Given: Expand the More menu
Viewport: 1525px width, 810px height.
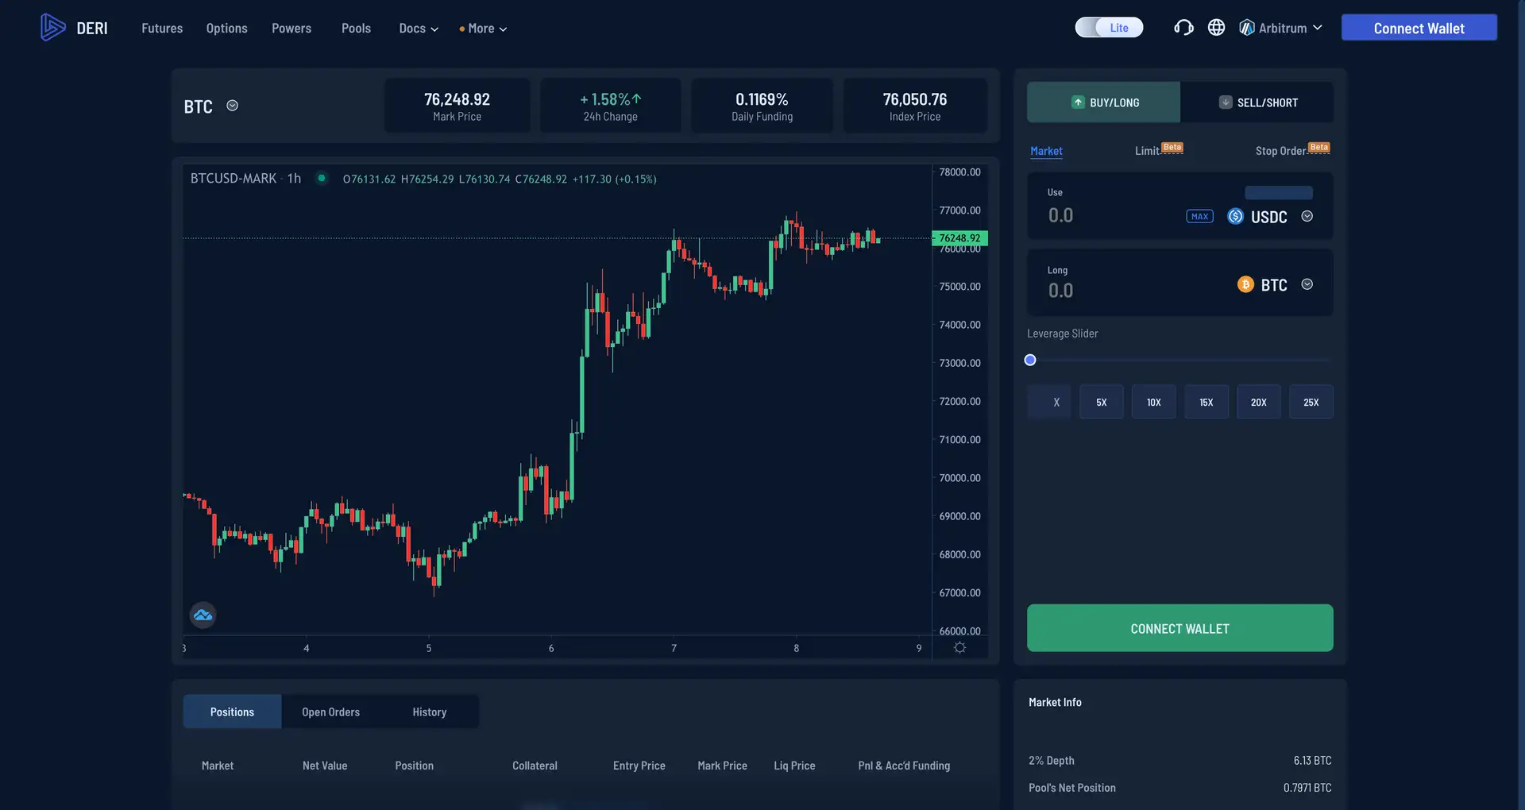Looking at the screenshot, I should tap(483, 29).
